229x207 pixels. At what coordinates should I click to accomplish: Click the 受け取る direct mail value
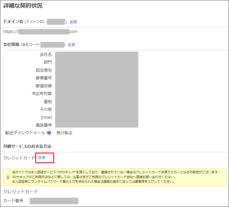[x=64, y=133]
